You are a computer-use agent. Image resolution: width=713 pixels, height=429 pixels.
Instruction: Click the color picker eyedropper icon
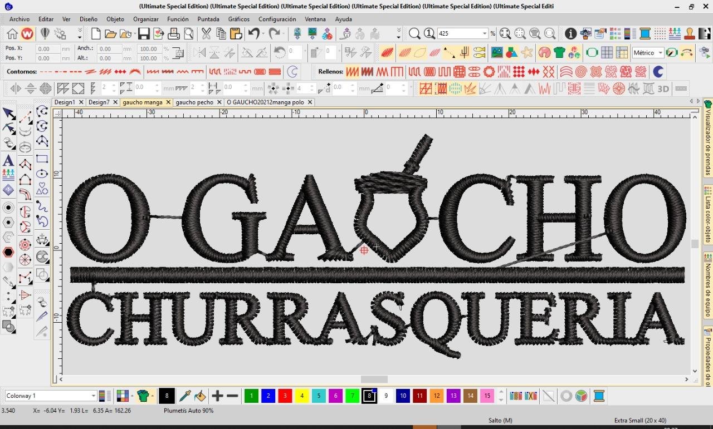click(x=185, y=396)
